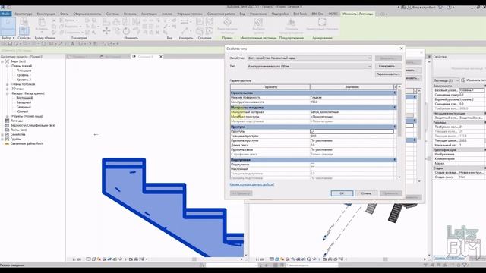Select Южный elevation in project browser
486x273 pixels.
[23, 111]
